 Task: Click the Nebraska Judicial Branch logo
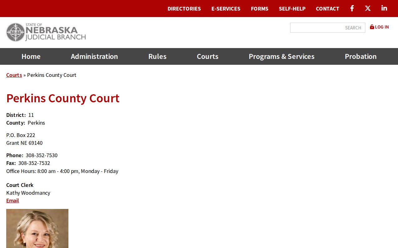coord(46,32)
